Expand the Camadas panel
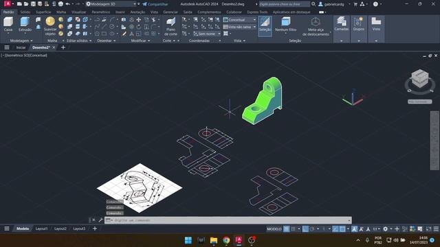The width and height of the screenshot is (440, 247). [341, 29]
